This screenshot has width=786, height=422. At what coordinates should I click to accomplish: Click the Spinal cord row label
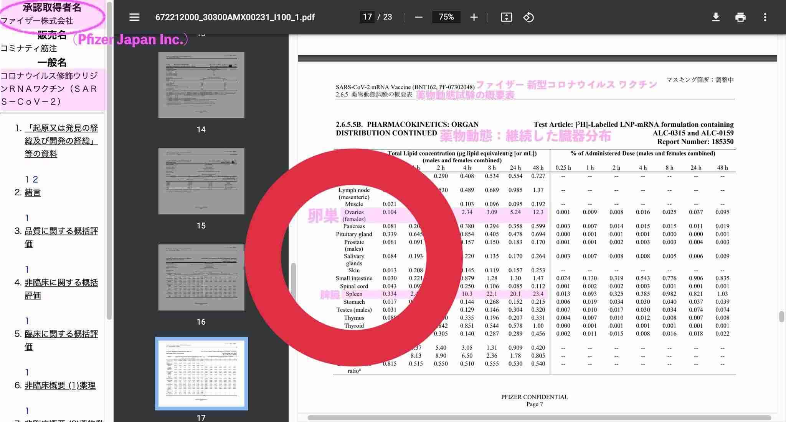click(x=354, y=286)
